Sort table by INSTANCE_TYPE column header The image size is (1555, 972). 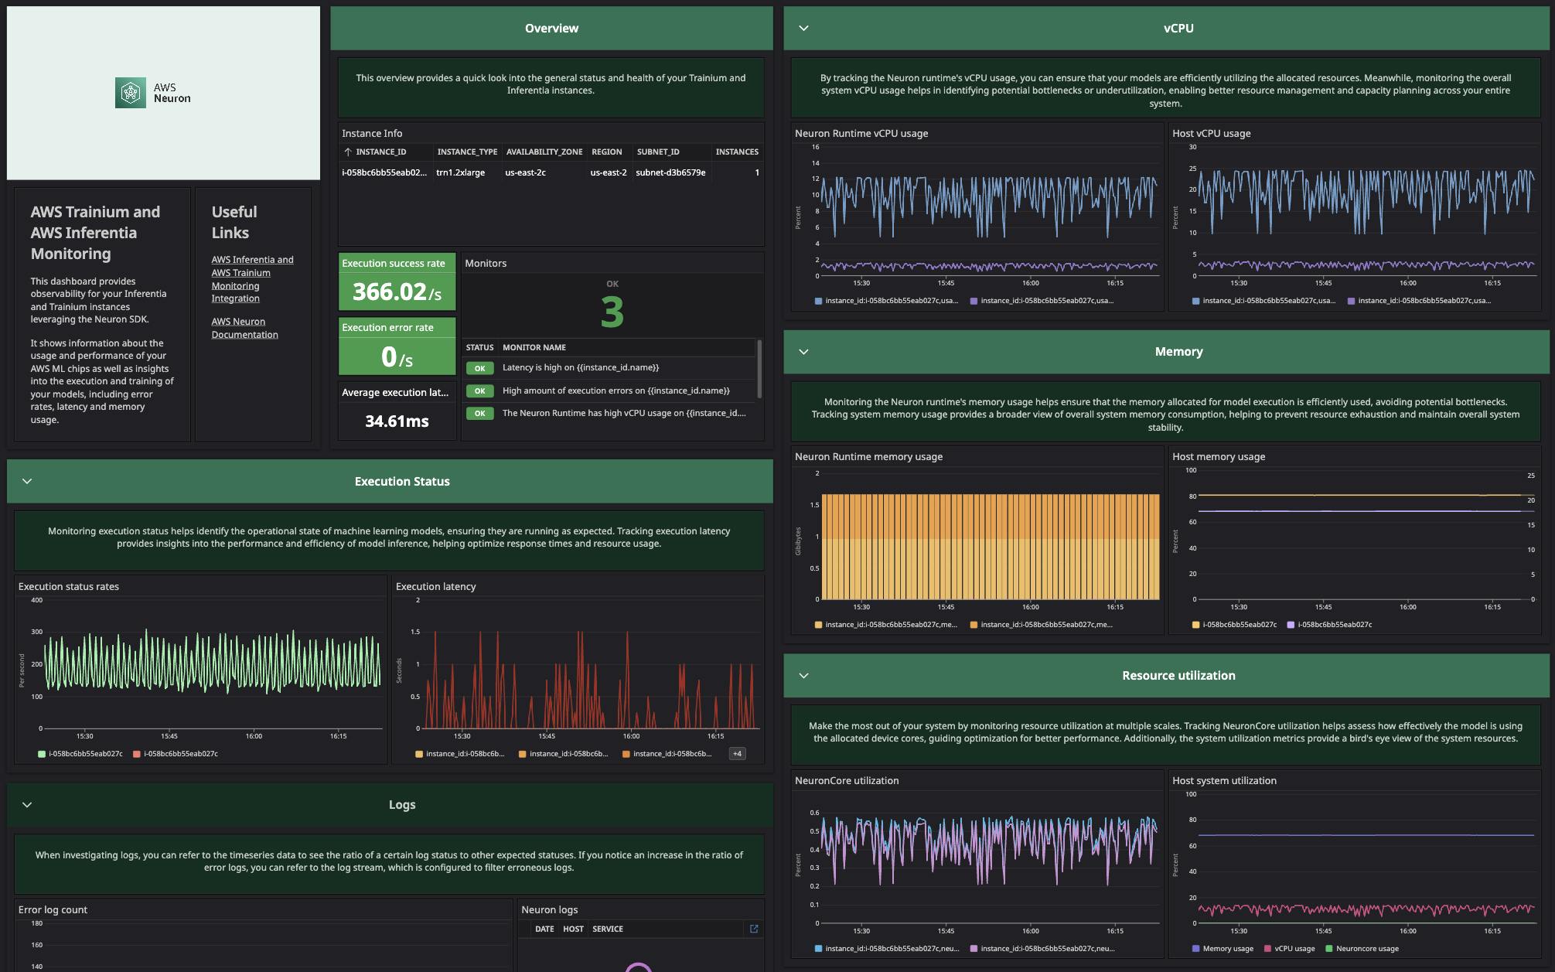[467, 152]
